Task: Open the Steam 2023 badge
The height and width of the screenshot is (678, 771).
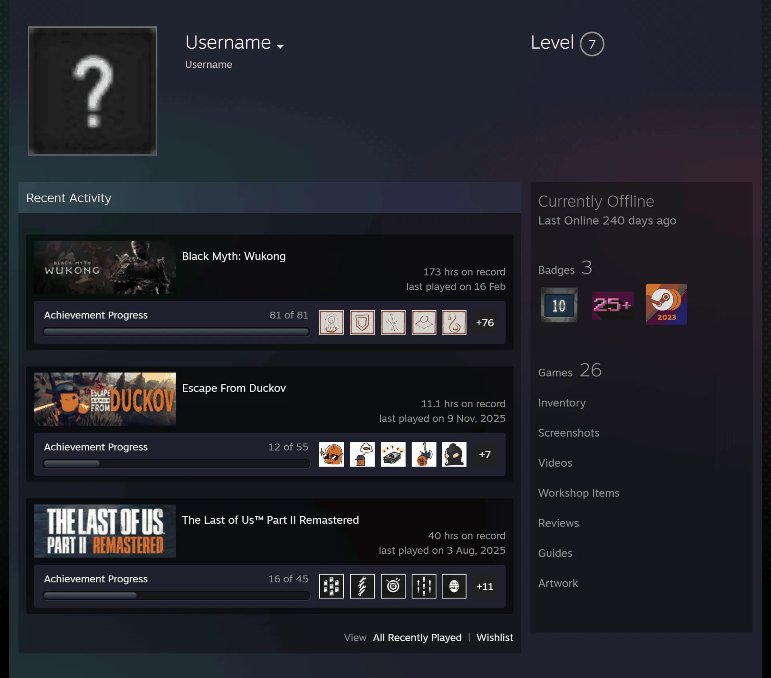Action: (666, 304)
